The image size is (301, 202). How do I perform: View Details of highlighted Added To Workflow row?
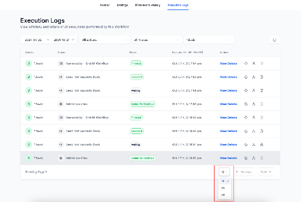click(x=228, y=158)
